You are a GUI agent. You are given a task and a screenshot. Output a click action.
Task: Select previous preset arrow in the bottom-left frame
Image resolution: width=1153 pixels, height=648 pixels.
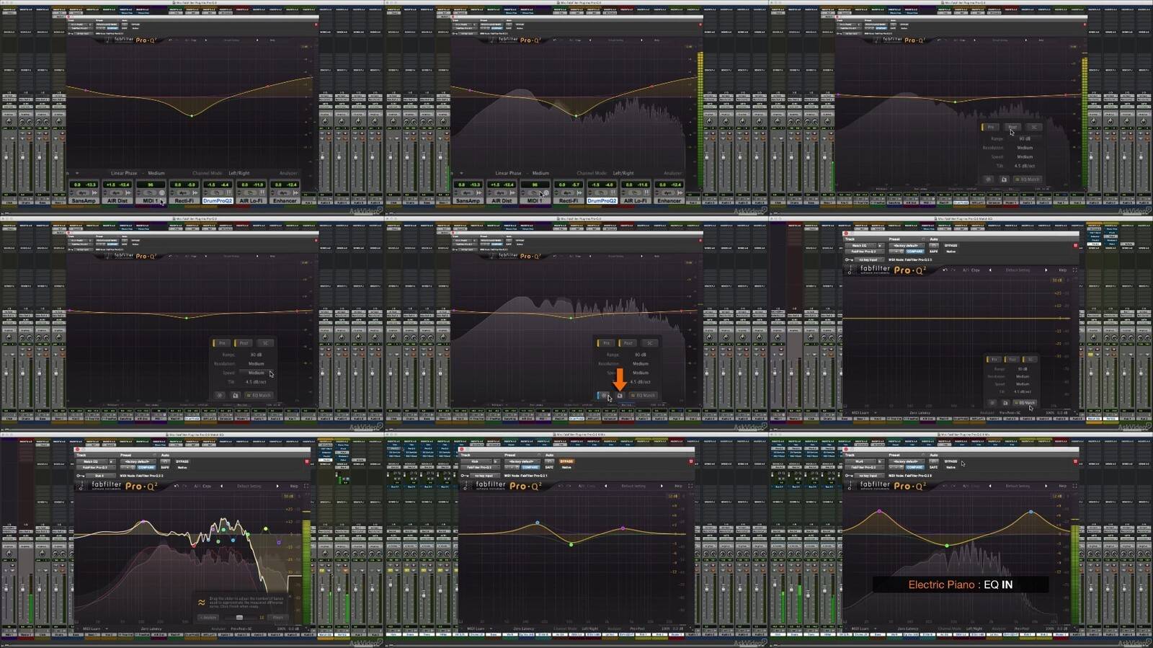pos(221,486)
